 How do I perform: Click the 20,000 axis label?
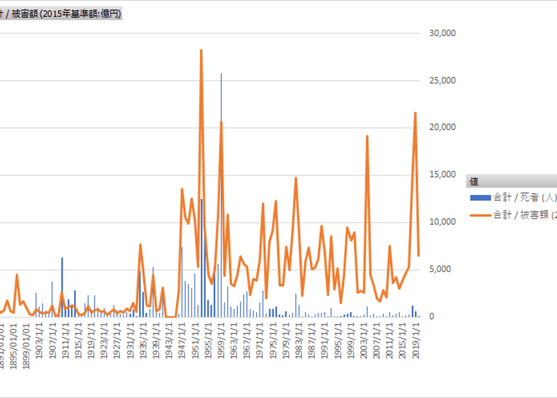coord(442,127)
